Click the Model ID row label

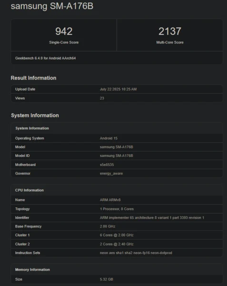[22, 156]
